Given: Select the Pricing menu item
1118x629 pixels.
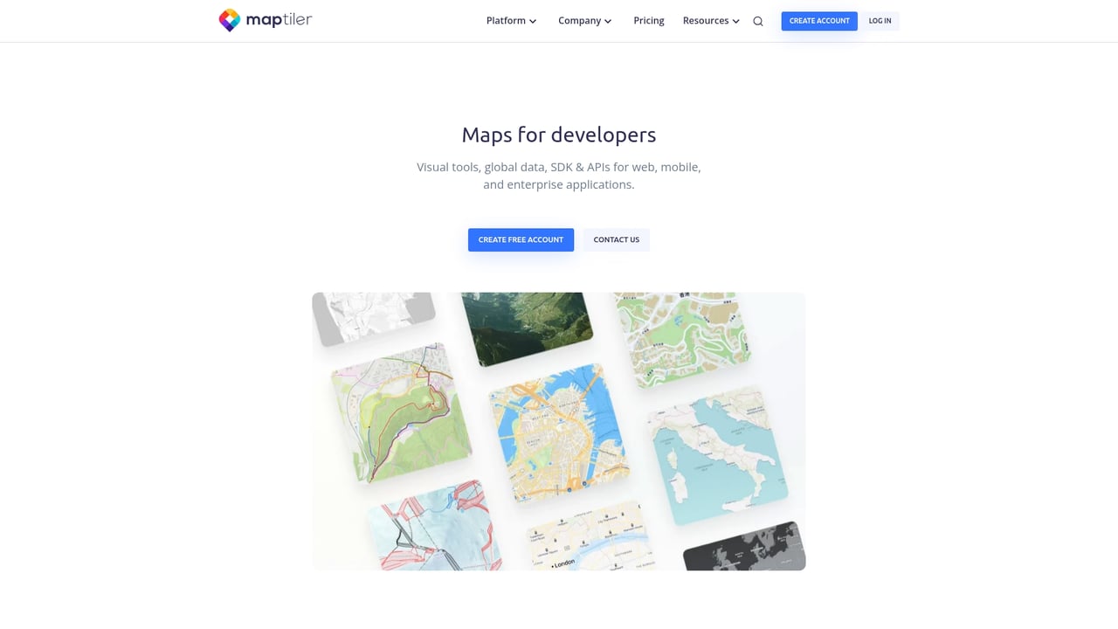Looking at the screenshot, I should 648,20.
